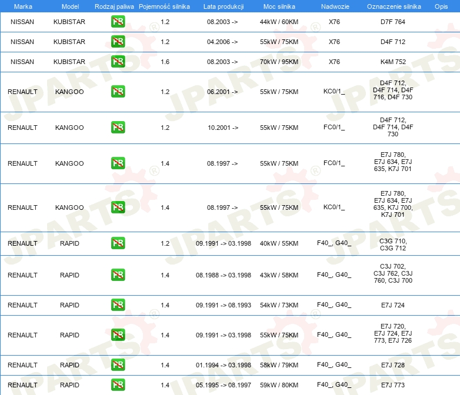Click fuel icon in Rapid 59kW / 80KM row
460x395 pixels.
118,385
